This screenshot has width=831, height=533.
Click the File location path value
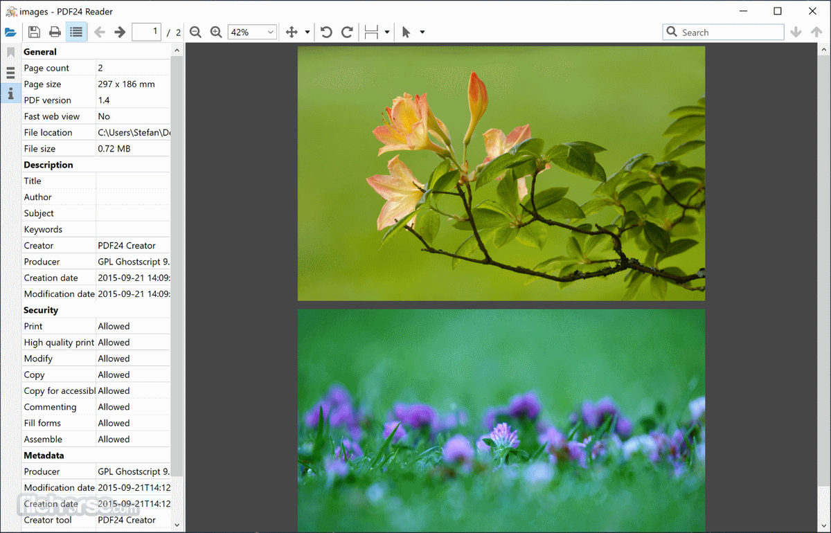[134, 132]
